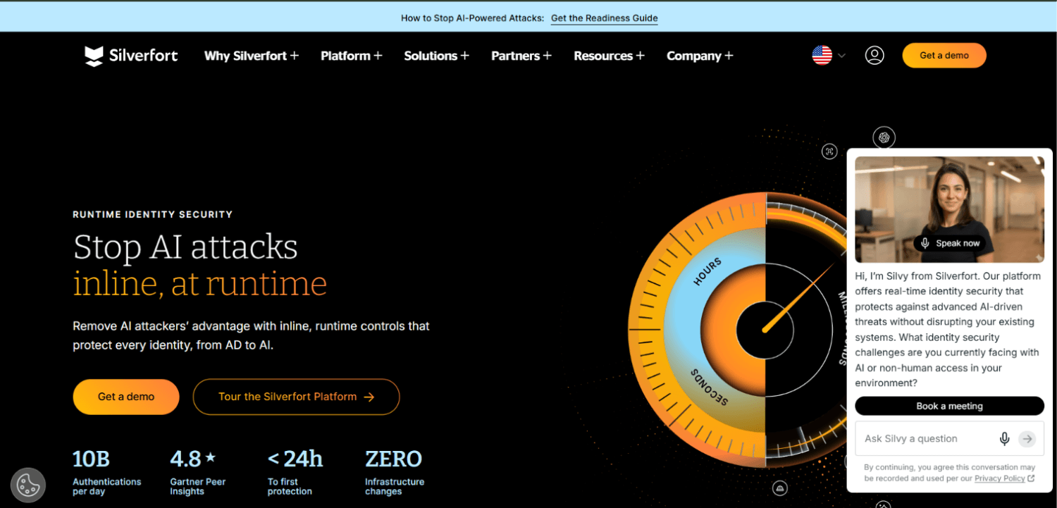This screenshot has height=508, width=1057.
Task: Click the ZERO Infrastructure changes stat
Action: 395,472
